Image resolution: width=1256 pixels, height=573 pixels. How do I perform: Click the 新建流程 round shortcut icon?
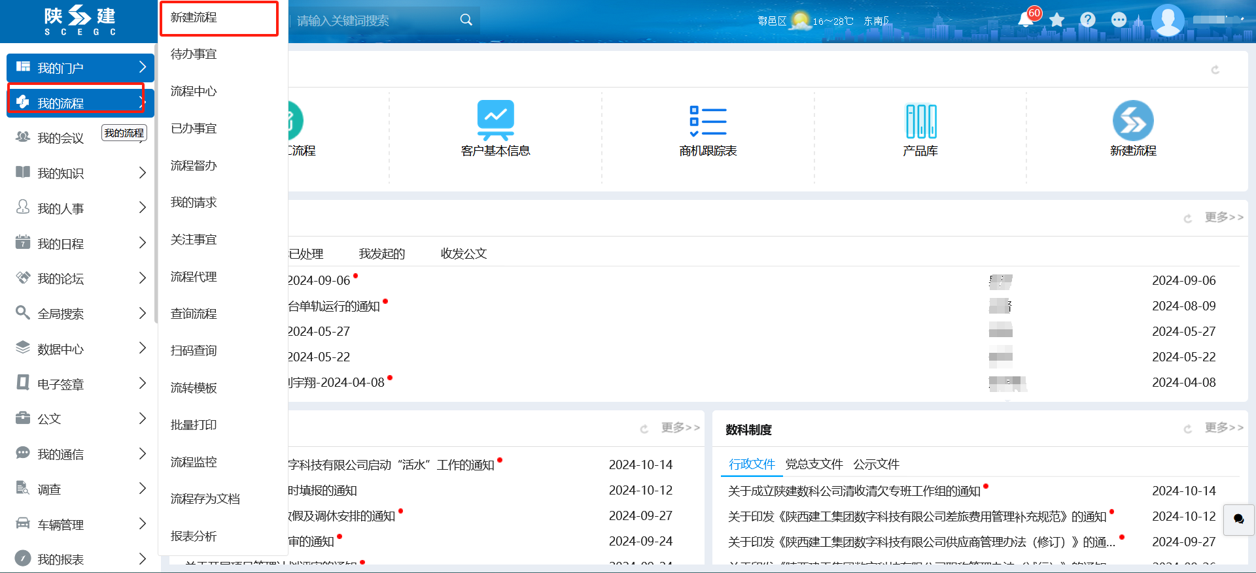[1132, 120]
